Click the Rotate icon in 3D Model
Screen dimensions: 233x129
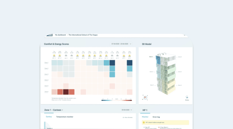(x=187, y=97)
